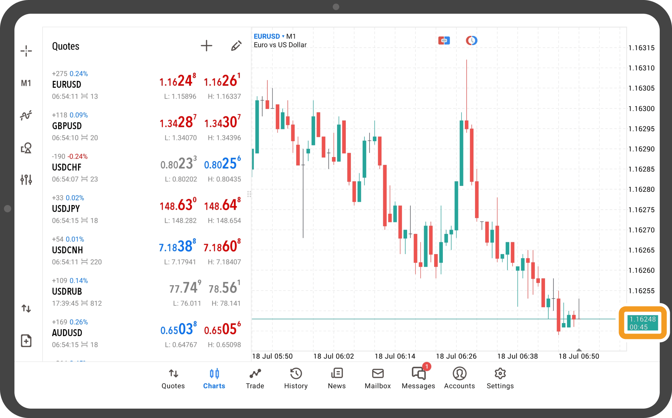
Task: Add a new symbol with plus icon
Action: pos(206,46)
